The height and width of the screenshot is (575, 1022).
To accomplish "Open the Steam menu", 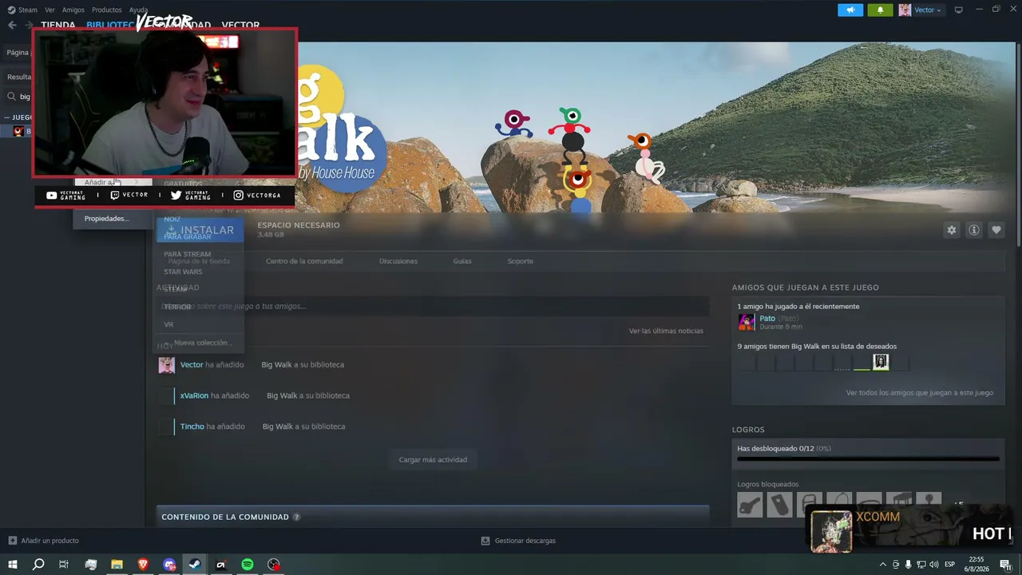I will (x=28, y=10).
